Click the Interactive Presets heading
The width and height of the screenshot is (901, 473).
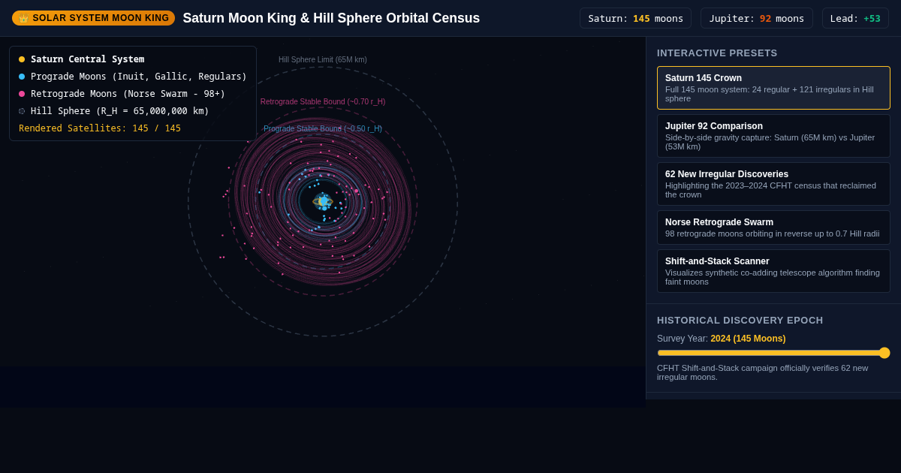pos(717,53)
